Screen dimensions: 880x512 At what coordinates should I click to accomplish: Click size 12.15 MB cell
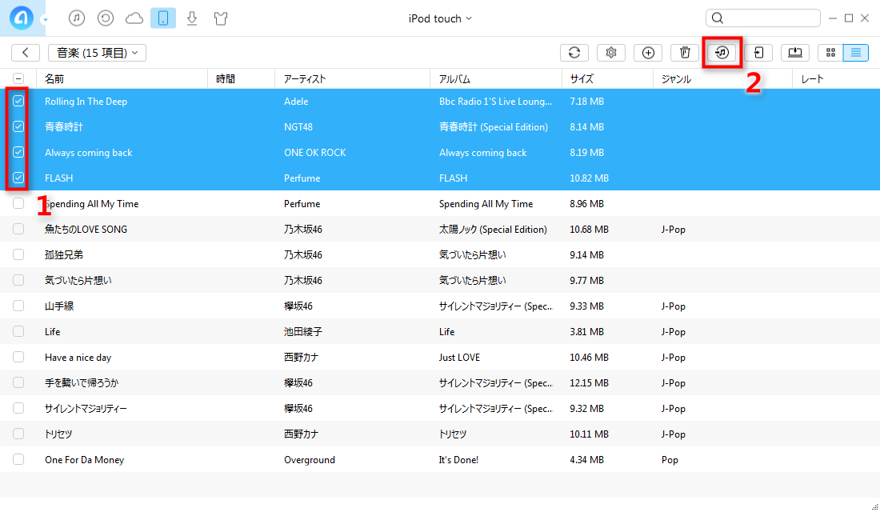[x=590, y=383]
